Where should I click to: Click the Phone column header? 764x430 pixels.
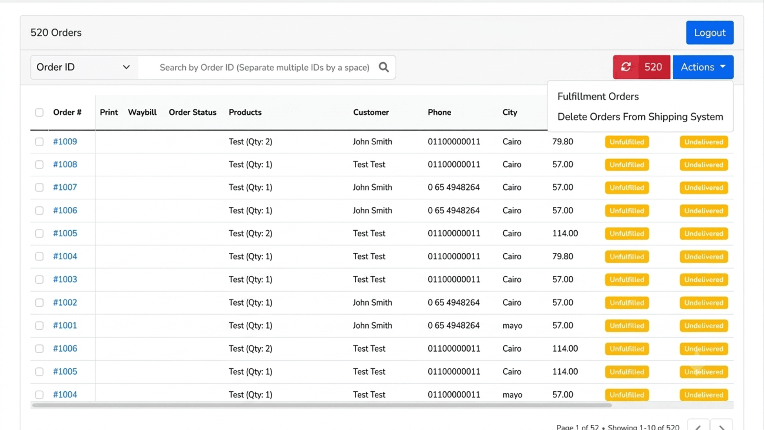[x=439, y=112]
